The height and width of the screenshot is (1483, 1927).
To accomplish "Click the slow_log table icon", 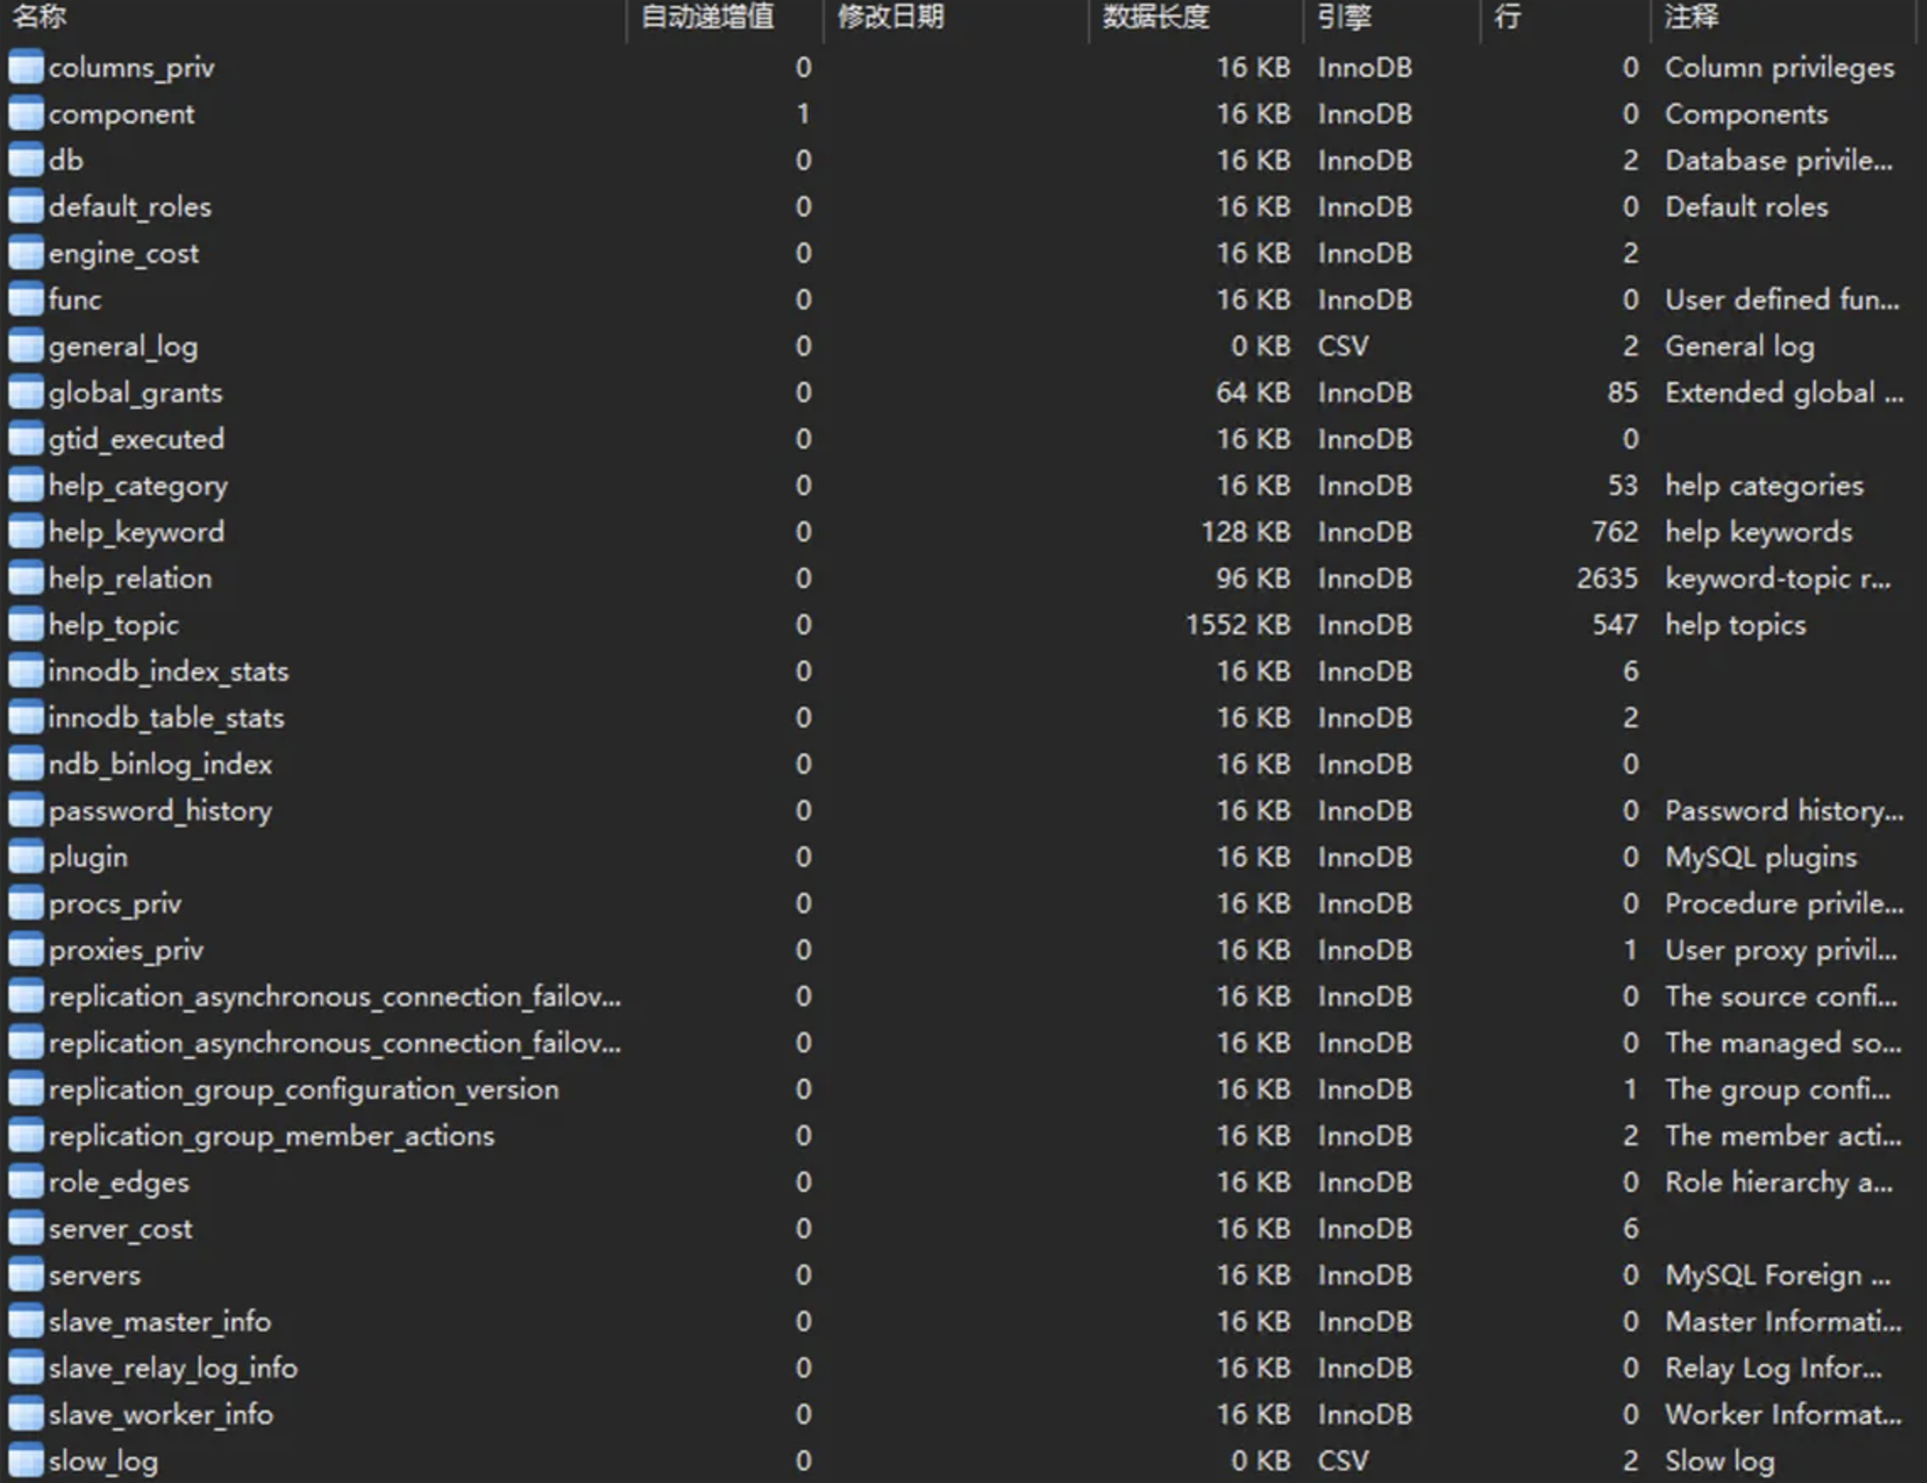I will 25,1461.
